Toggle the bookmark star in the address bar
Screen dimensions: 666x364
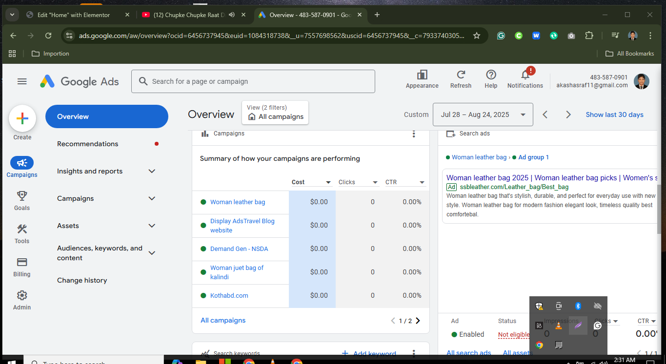tap(476, 35)
